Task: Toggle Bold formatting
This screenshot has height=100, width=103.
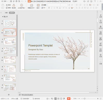Action: point(49,8)
